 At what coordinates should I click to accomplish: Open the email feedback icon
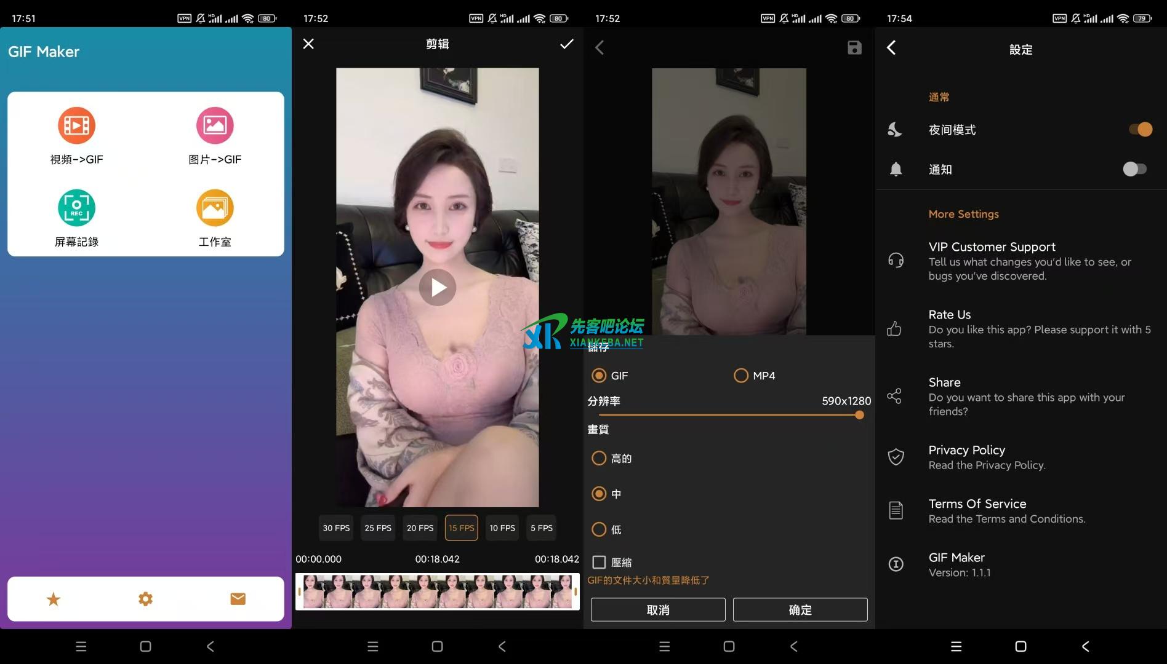tap(237, 598)
